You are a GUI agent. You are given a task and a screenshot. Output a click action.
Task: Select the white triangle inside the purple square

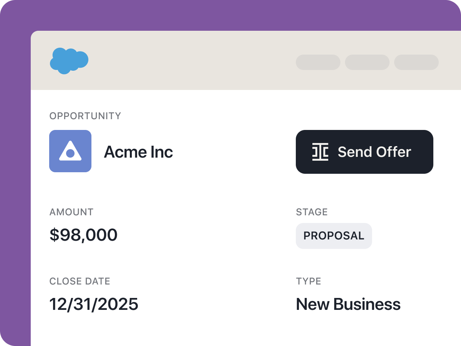[x=70, y=151]
